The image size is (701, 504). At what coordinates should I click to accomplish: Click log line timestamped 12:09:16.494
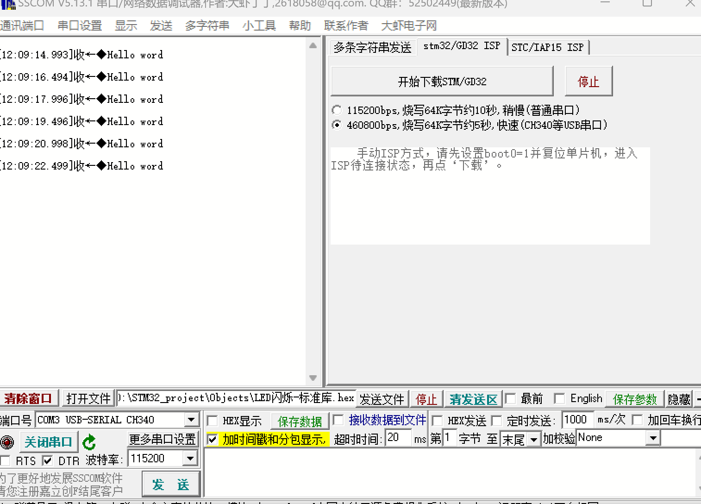tap(82, 77)
